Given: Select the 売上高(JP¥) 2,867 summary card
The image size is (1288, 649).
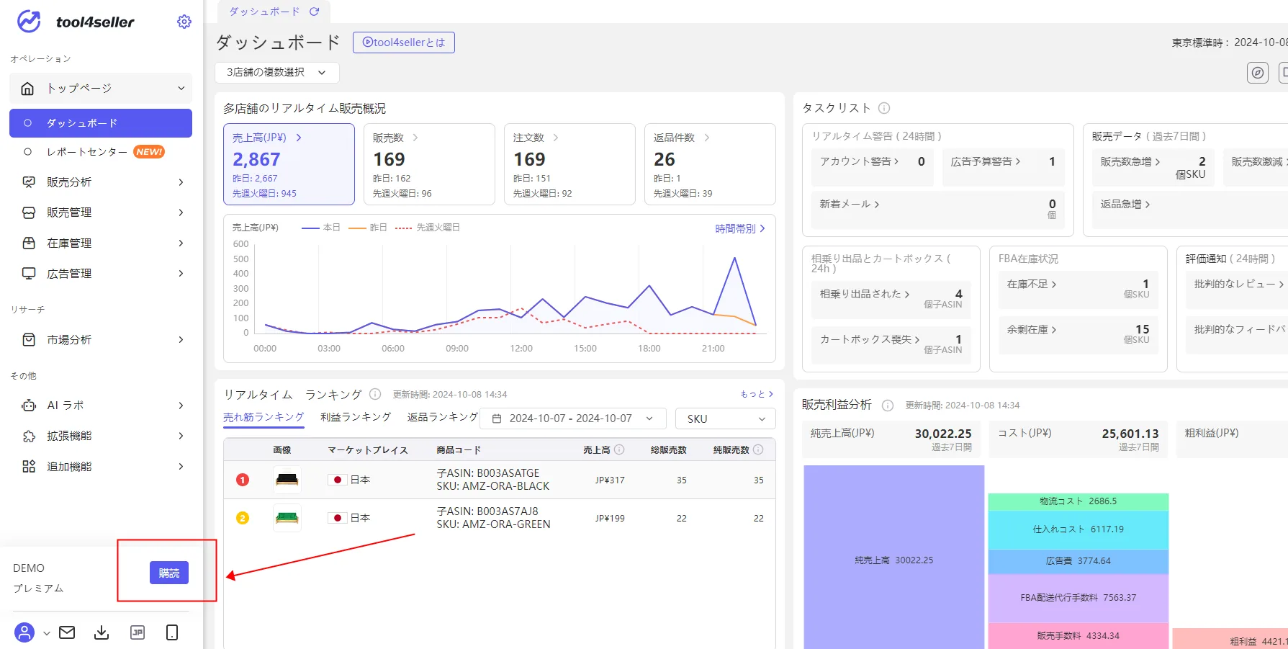Looking at the screenshot, I should point(289,164).
